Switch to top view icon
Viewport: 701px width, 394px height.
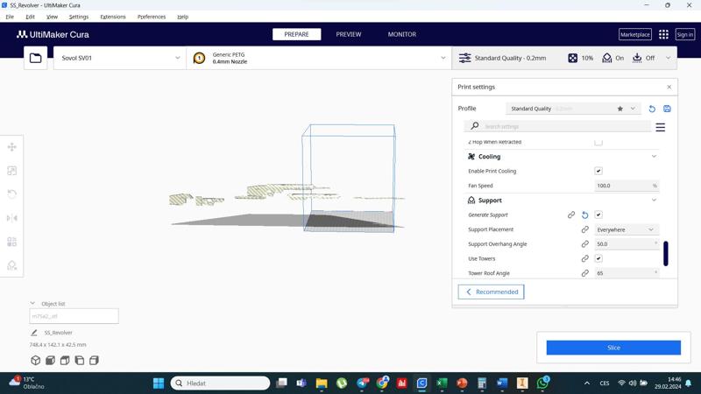pos(65,360)
